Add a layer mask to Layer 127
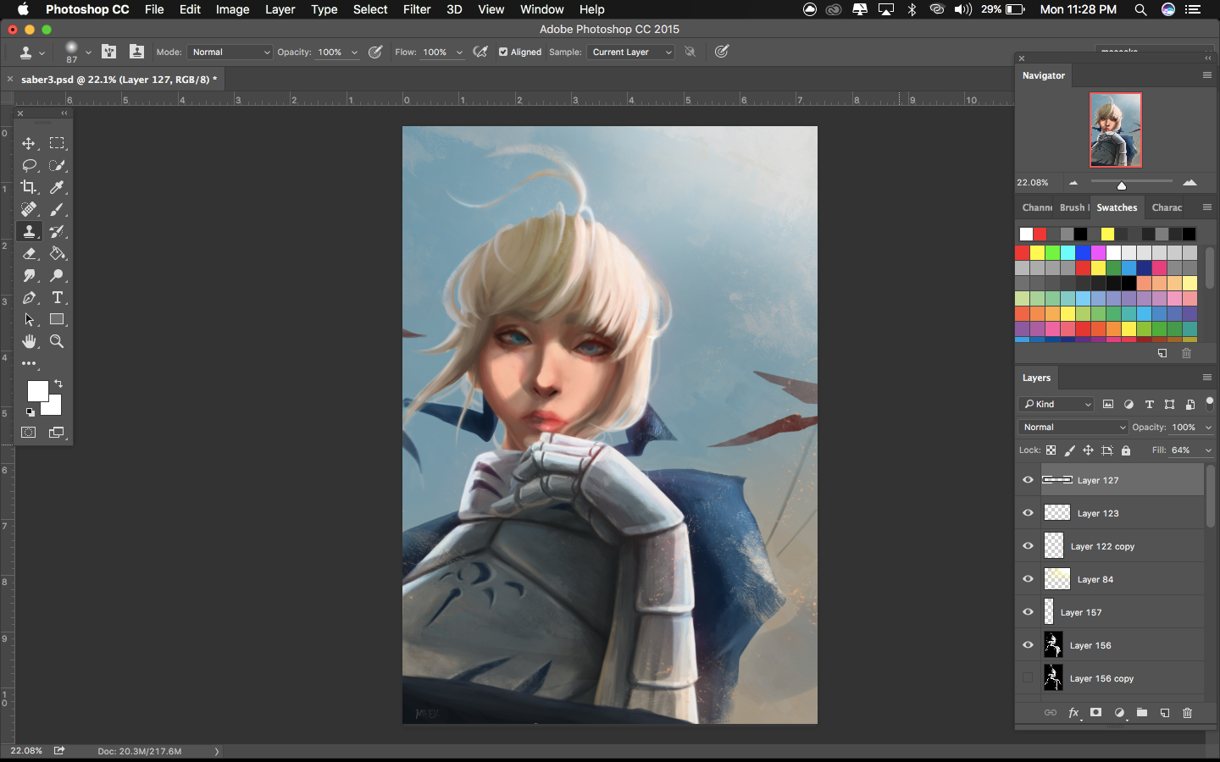This screenshot has height=762, width=1220. pos(1095,713)
